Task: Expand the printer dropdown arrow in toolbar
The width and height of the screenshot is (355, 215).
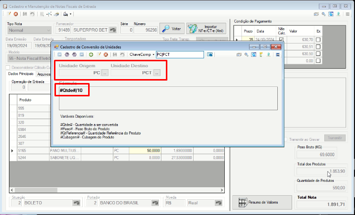Action: pyautogui.click(x=71, y=14)
